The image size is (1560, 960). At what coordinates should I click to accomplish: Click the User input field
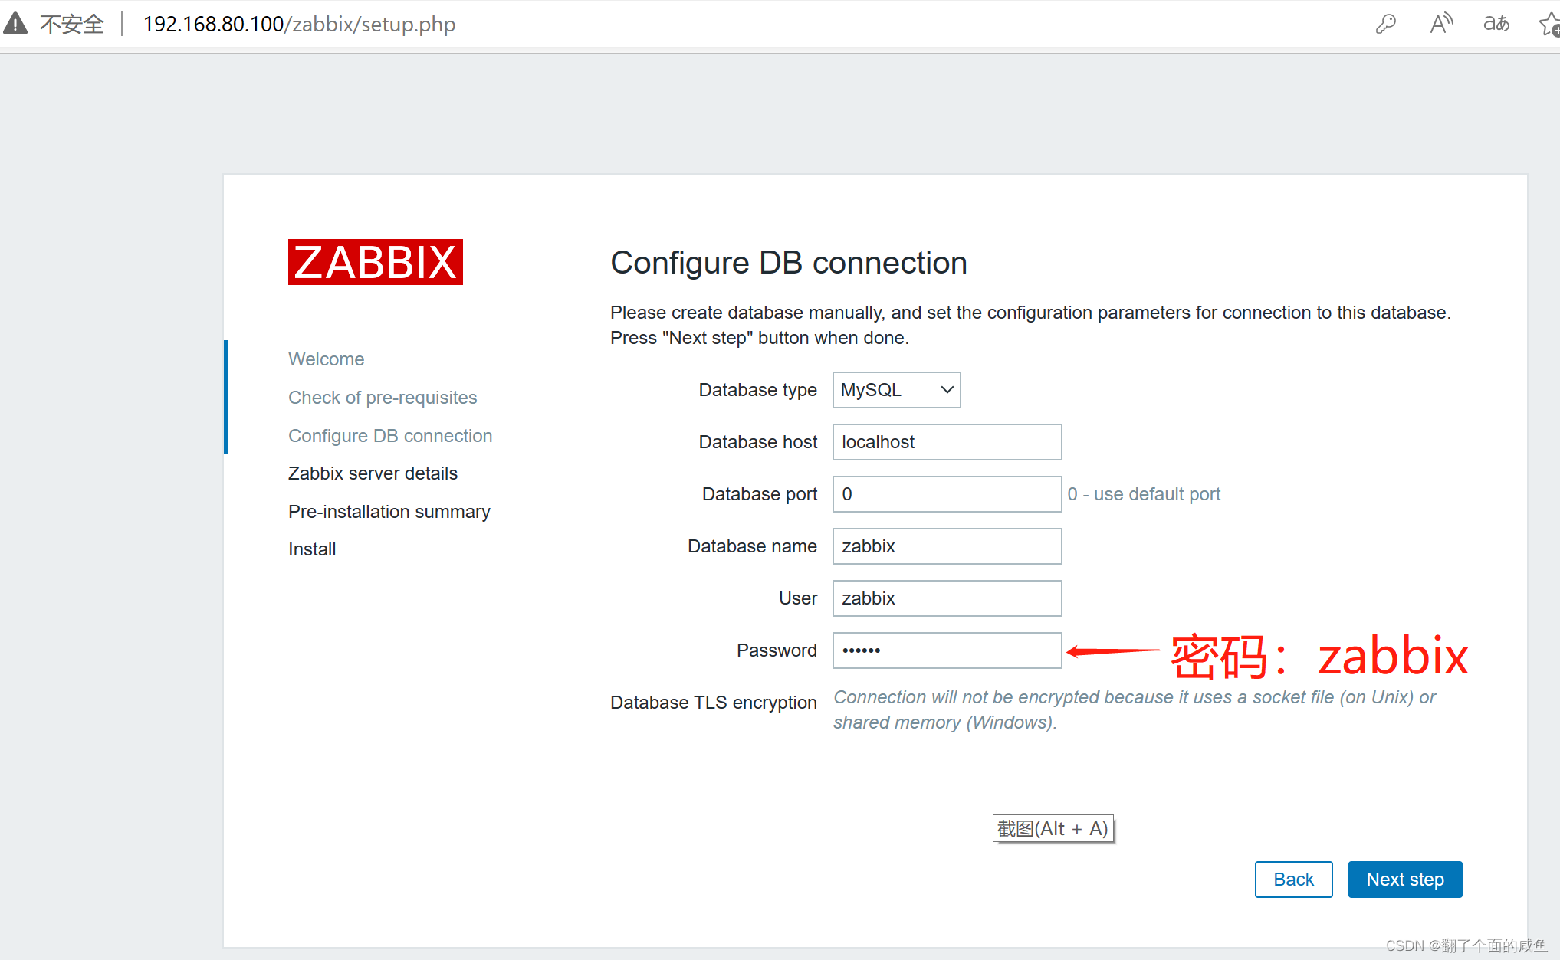click(947, 598)
